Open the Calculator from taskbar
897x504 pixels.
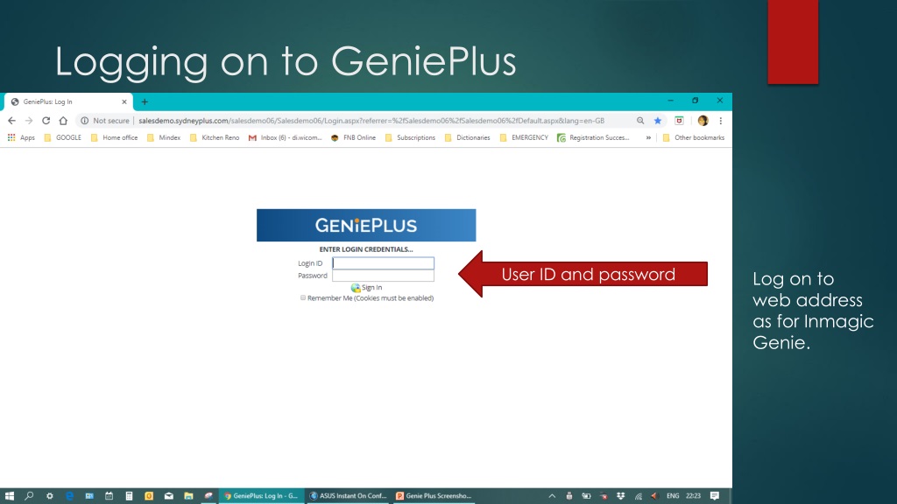click(130, 496)
